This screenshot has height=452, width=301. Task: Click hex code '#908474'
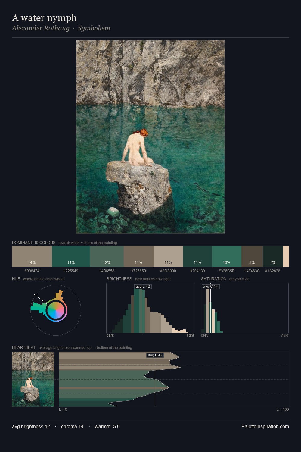[x=32, y=271]
